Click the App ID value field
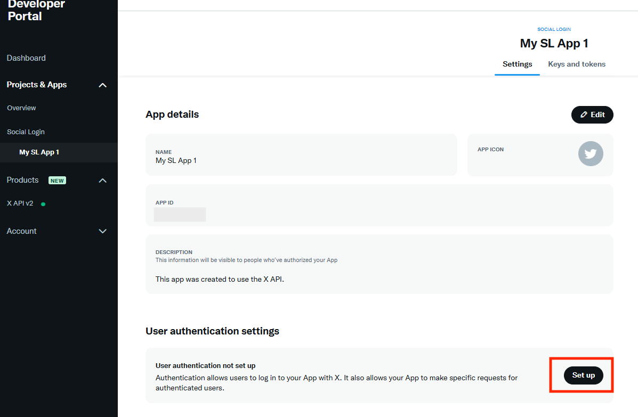This screenshot has height=417, width=638. pyautogui.click(x=180, y=215)
